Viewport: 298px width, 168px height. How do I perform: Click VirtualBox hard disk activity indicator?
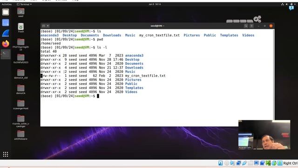pyautogui.click(x=220, y=163)
